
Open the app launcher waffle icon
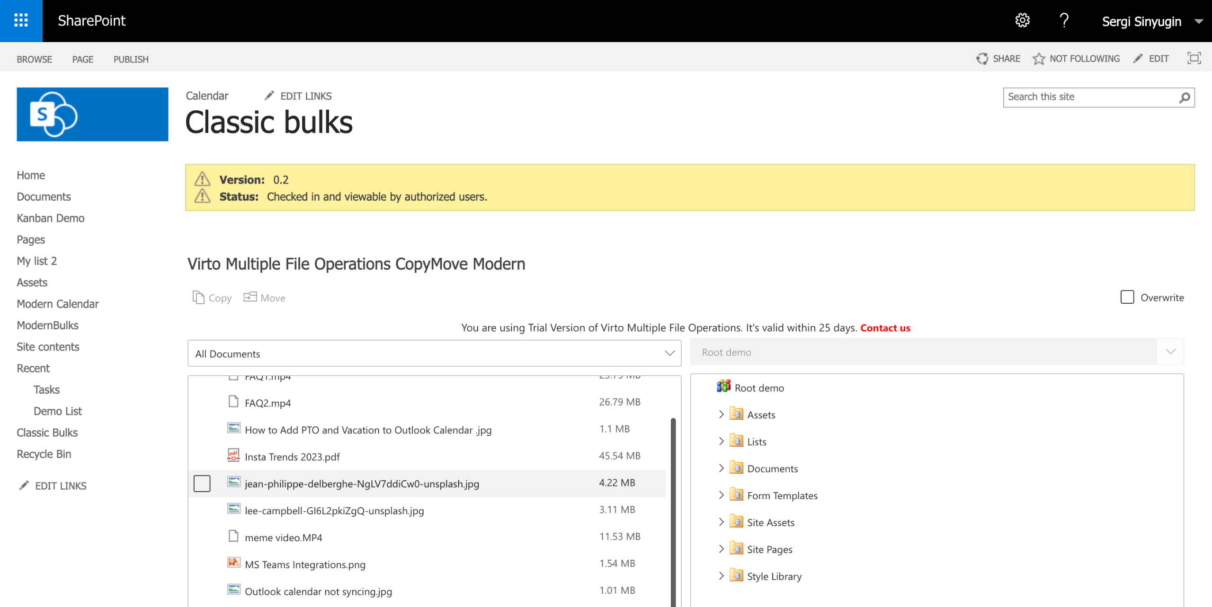pyautogui.click(x=21, y=20)
